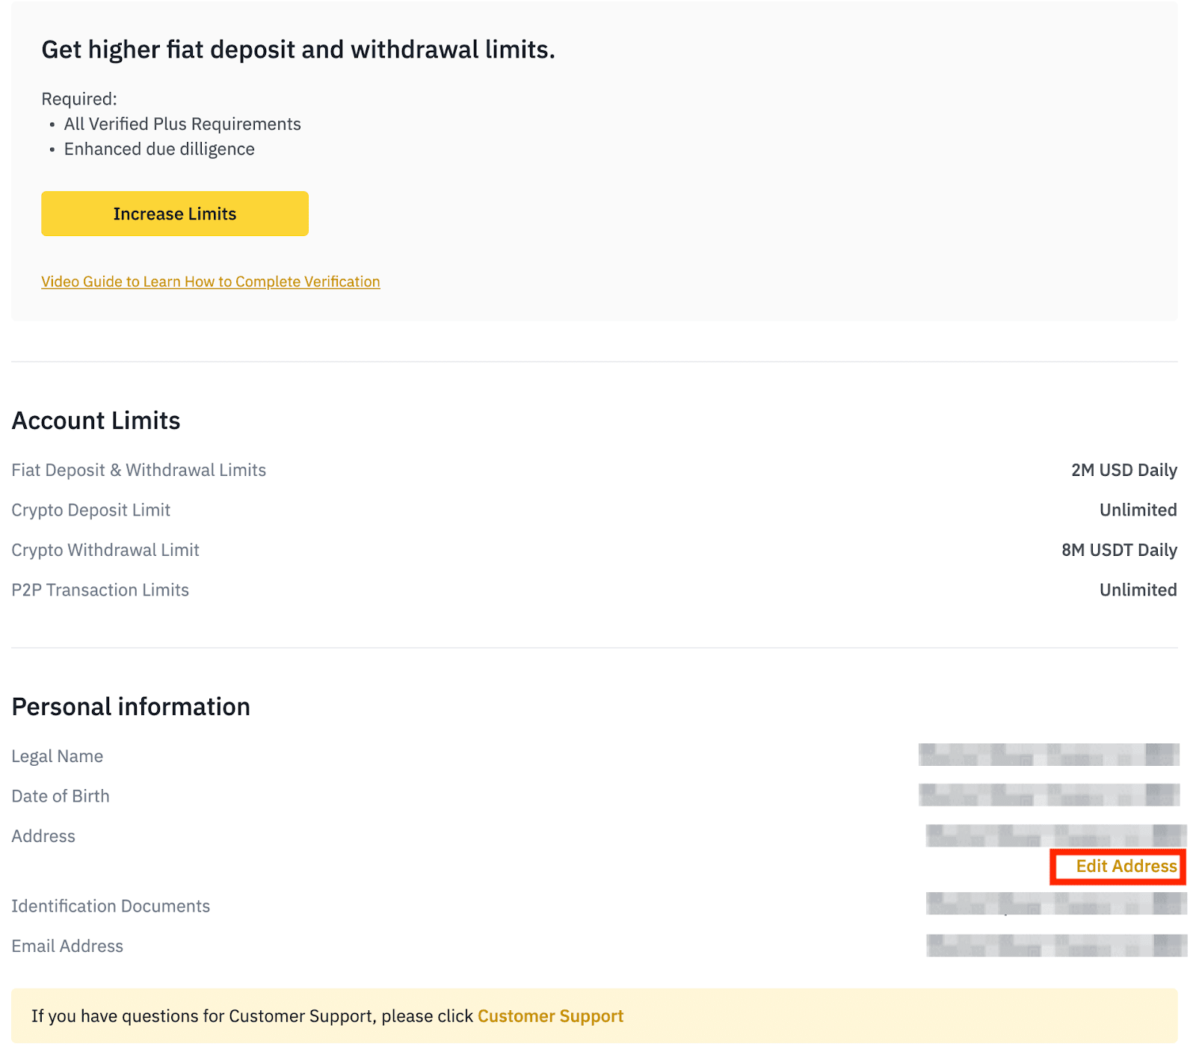Viewport: 1196px width, 1052px height.
Task: Click the blurred Email Address value
Action: point(1056,946)
